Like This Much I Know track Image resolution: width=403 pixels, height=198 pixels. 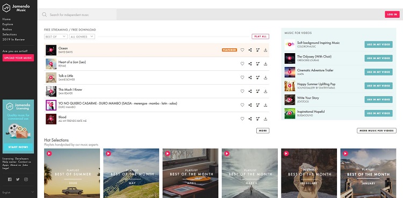pos(242,91)
